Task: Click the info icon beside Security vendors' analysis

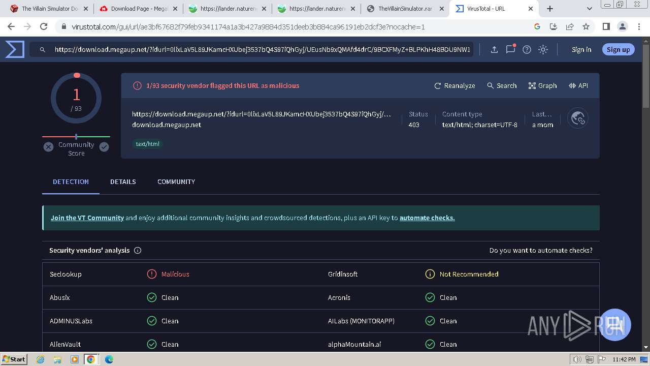Action: (x=138, y=250)
